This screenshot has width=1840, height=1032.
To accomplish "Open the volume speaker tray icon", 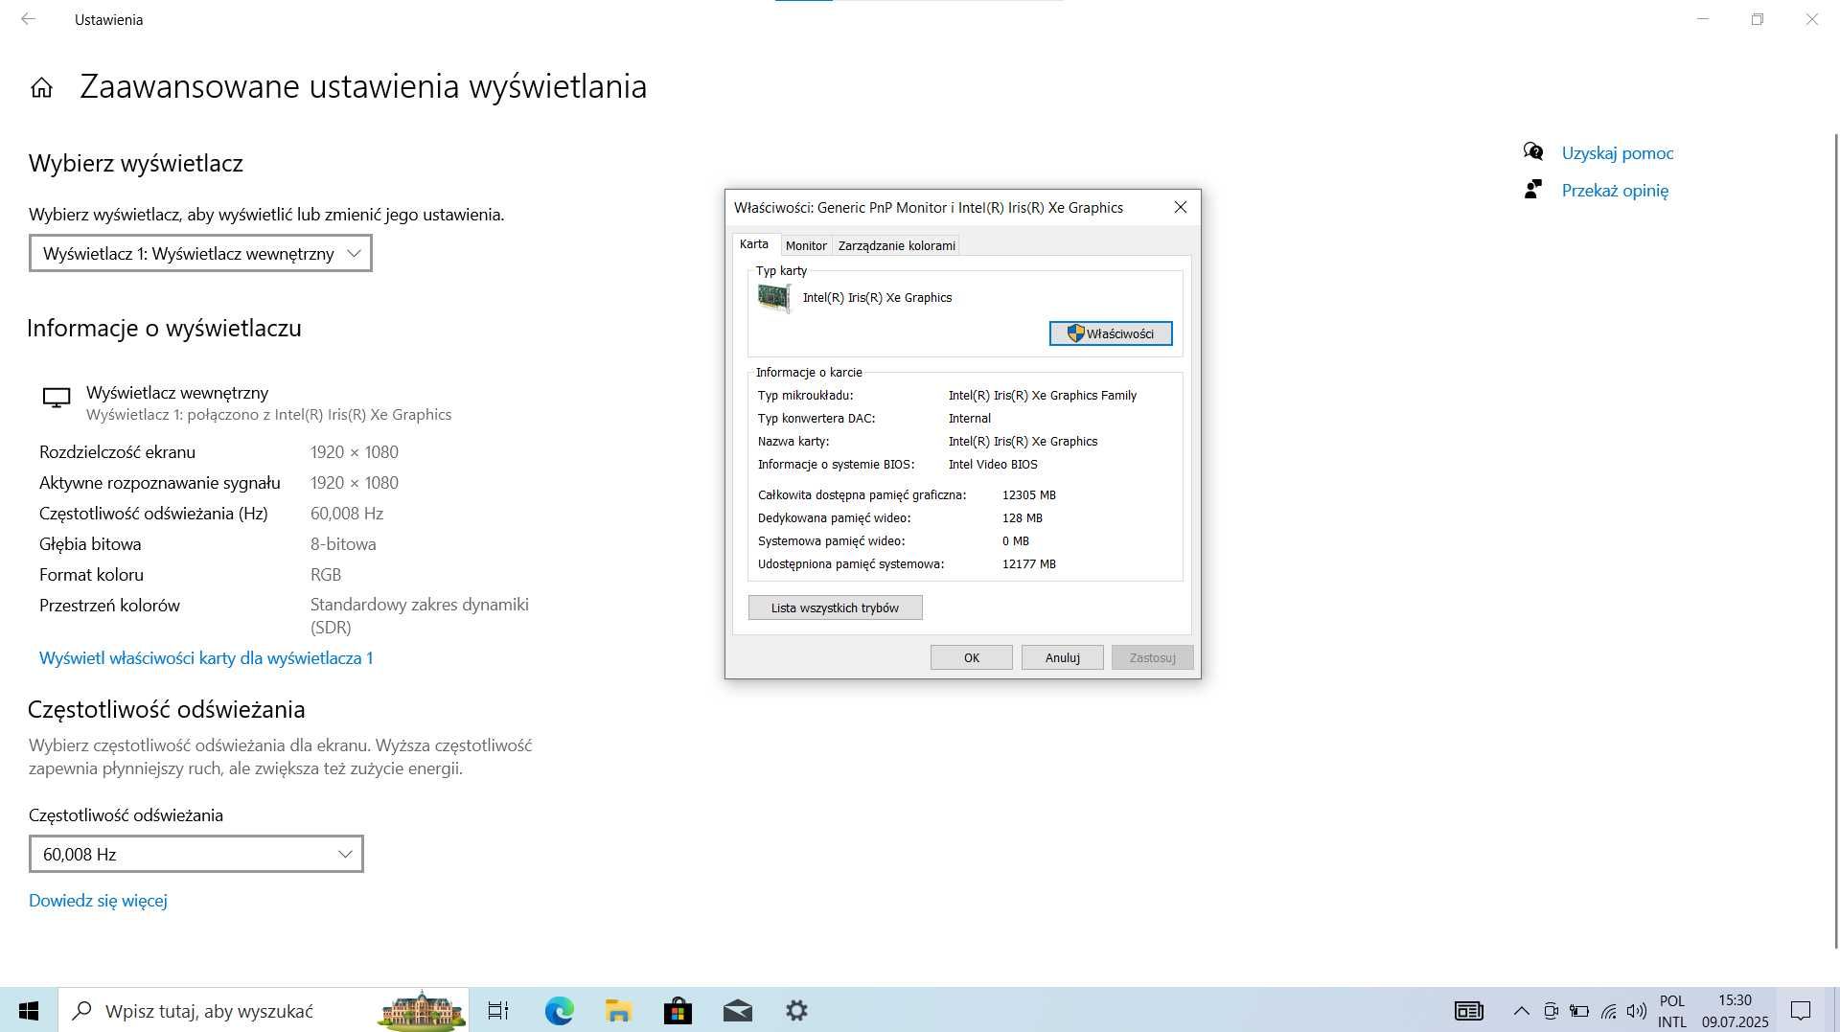I will click(x=1637, y=1010).
